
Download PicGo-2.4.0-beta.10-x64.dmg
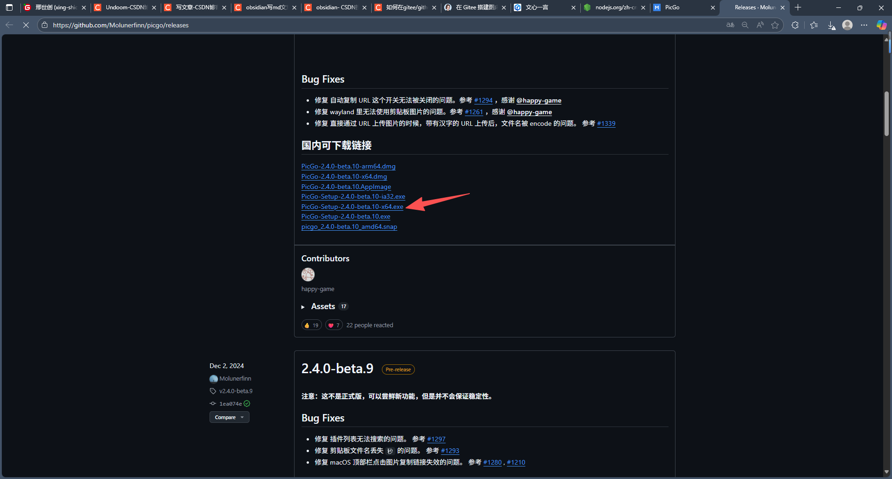pos(344,176)
